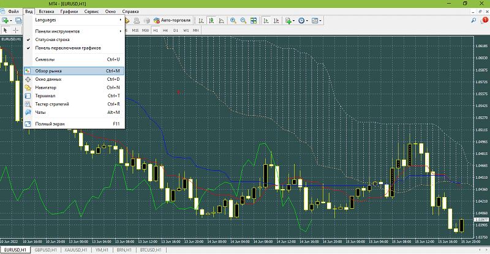Image resolution: width=490 pixels, height=254 pixels.
Task: Open the Графики menu
Action: pos(69,11)
